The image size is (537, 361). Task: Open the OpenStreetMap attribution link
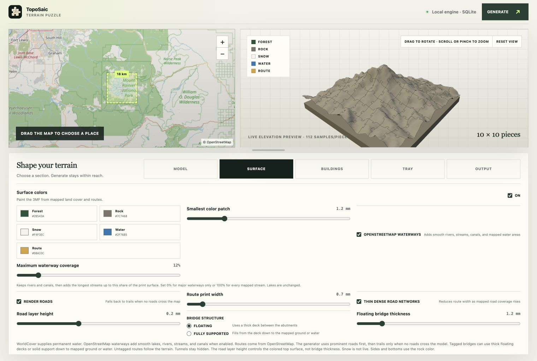[217, 142]
